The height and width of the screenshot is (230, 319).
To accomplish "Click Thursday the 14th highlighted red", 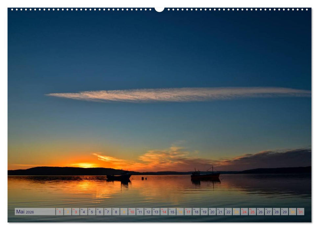I will tap(164, 212).
